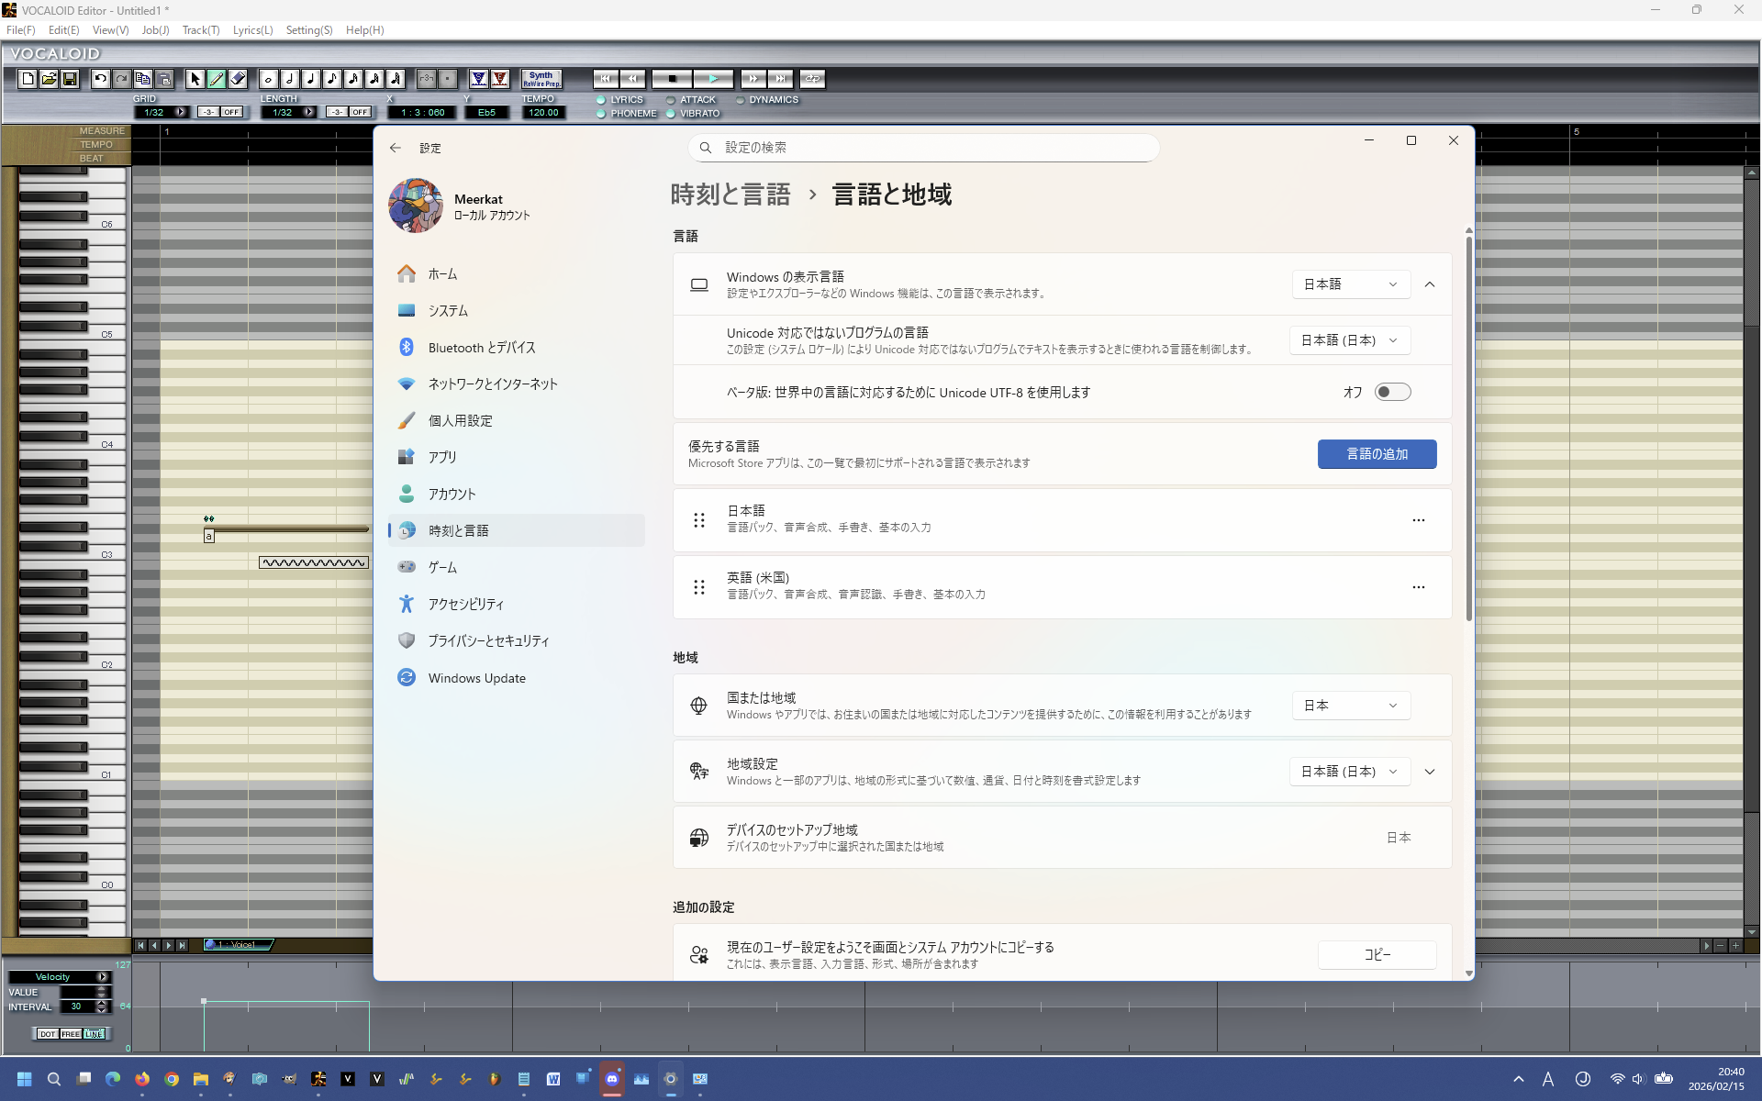Toggle the DYNAMICS indicator lamp
This screenshot has width=1762, height=1101.
click(741, 100)
